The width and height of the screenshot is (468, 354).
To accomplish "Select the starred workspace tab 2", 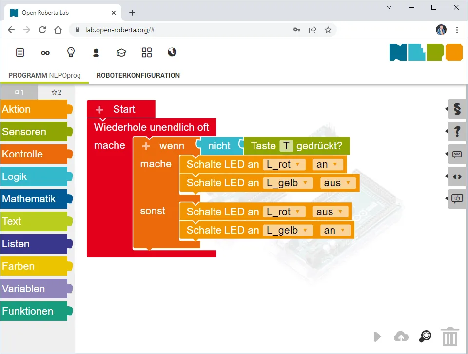I will pos(56,92).
